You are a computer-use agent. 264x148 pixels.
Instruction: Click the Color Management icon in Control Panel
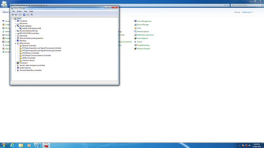tap(136, 21)
